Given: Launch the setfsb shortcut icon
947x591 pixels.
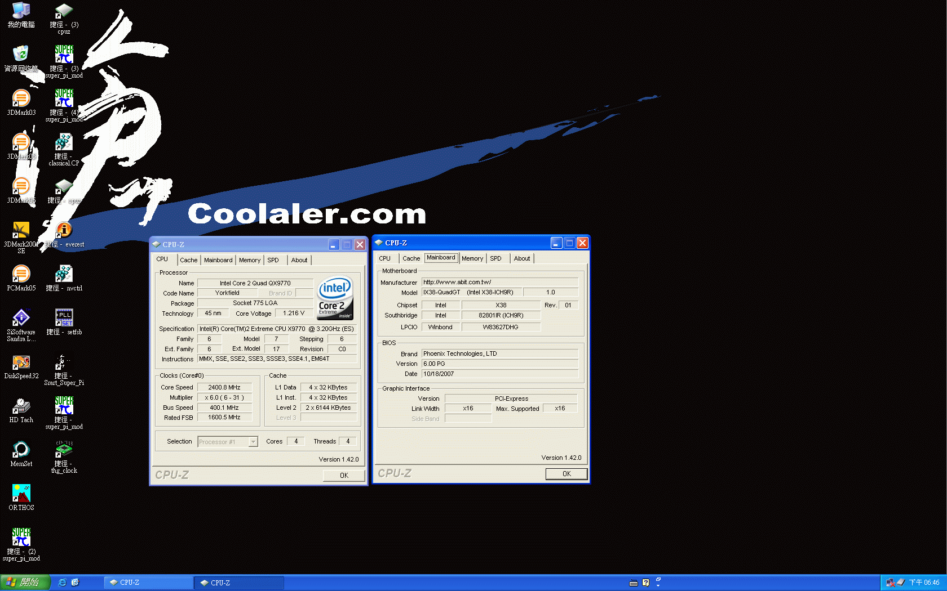Looking at the screenshot, I should (64, 322).
